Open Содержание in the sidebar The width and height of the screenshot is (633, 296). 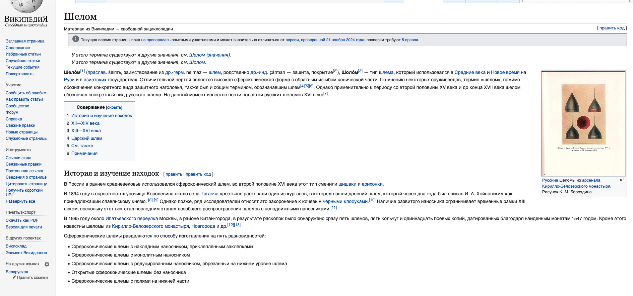[18, 48]
